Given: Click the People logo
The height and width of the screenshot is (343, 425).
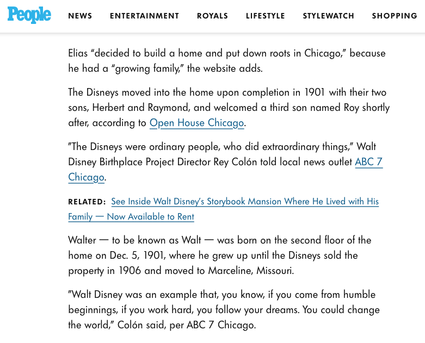Looking at the screenshot, I should [29, 15].
